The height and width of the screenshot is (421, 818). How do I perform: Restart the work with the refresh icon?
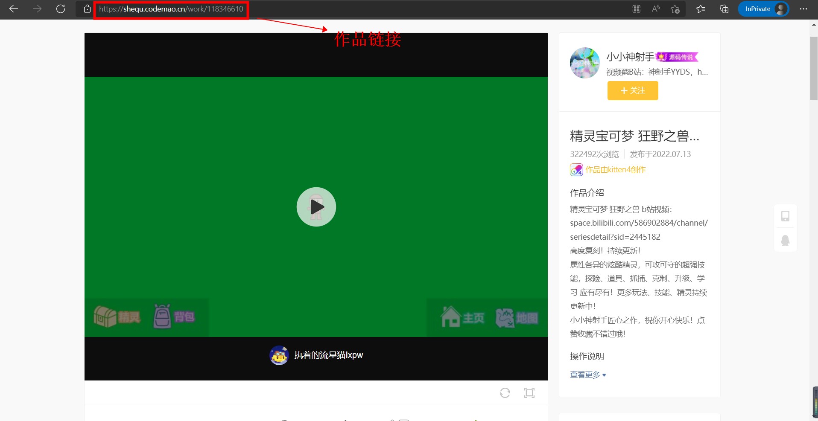coord(505,393)
